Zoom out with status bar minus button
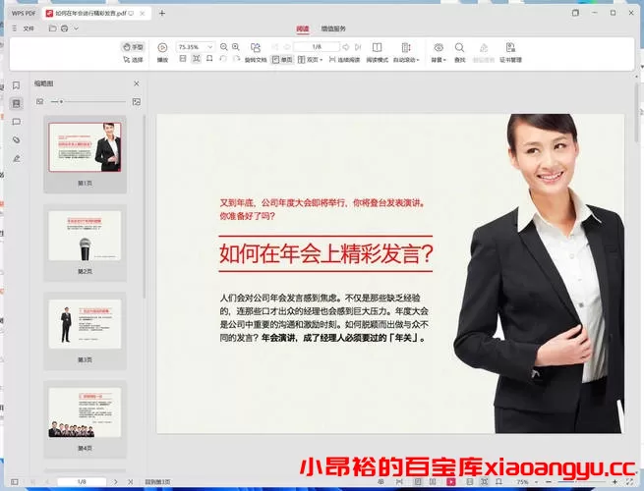The width and height of the screenshot is (644, 491). pos(549,482)
